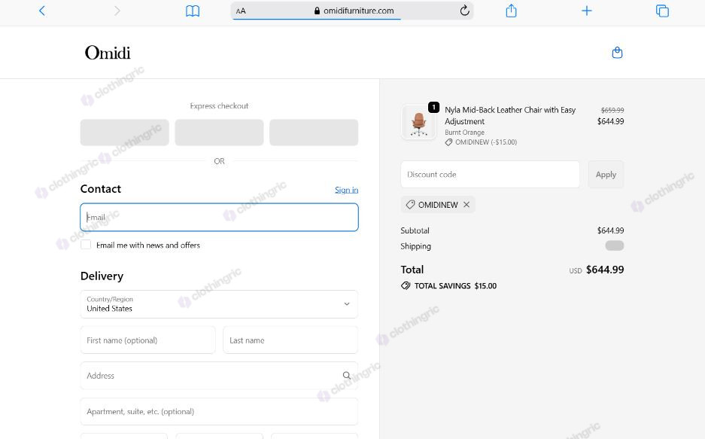Open the Safari share sheet icon
Image resolution: width=705 pixels, height=439 pixels.
pyautogui.click(x=511, y=11)
